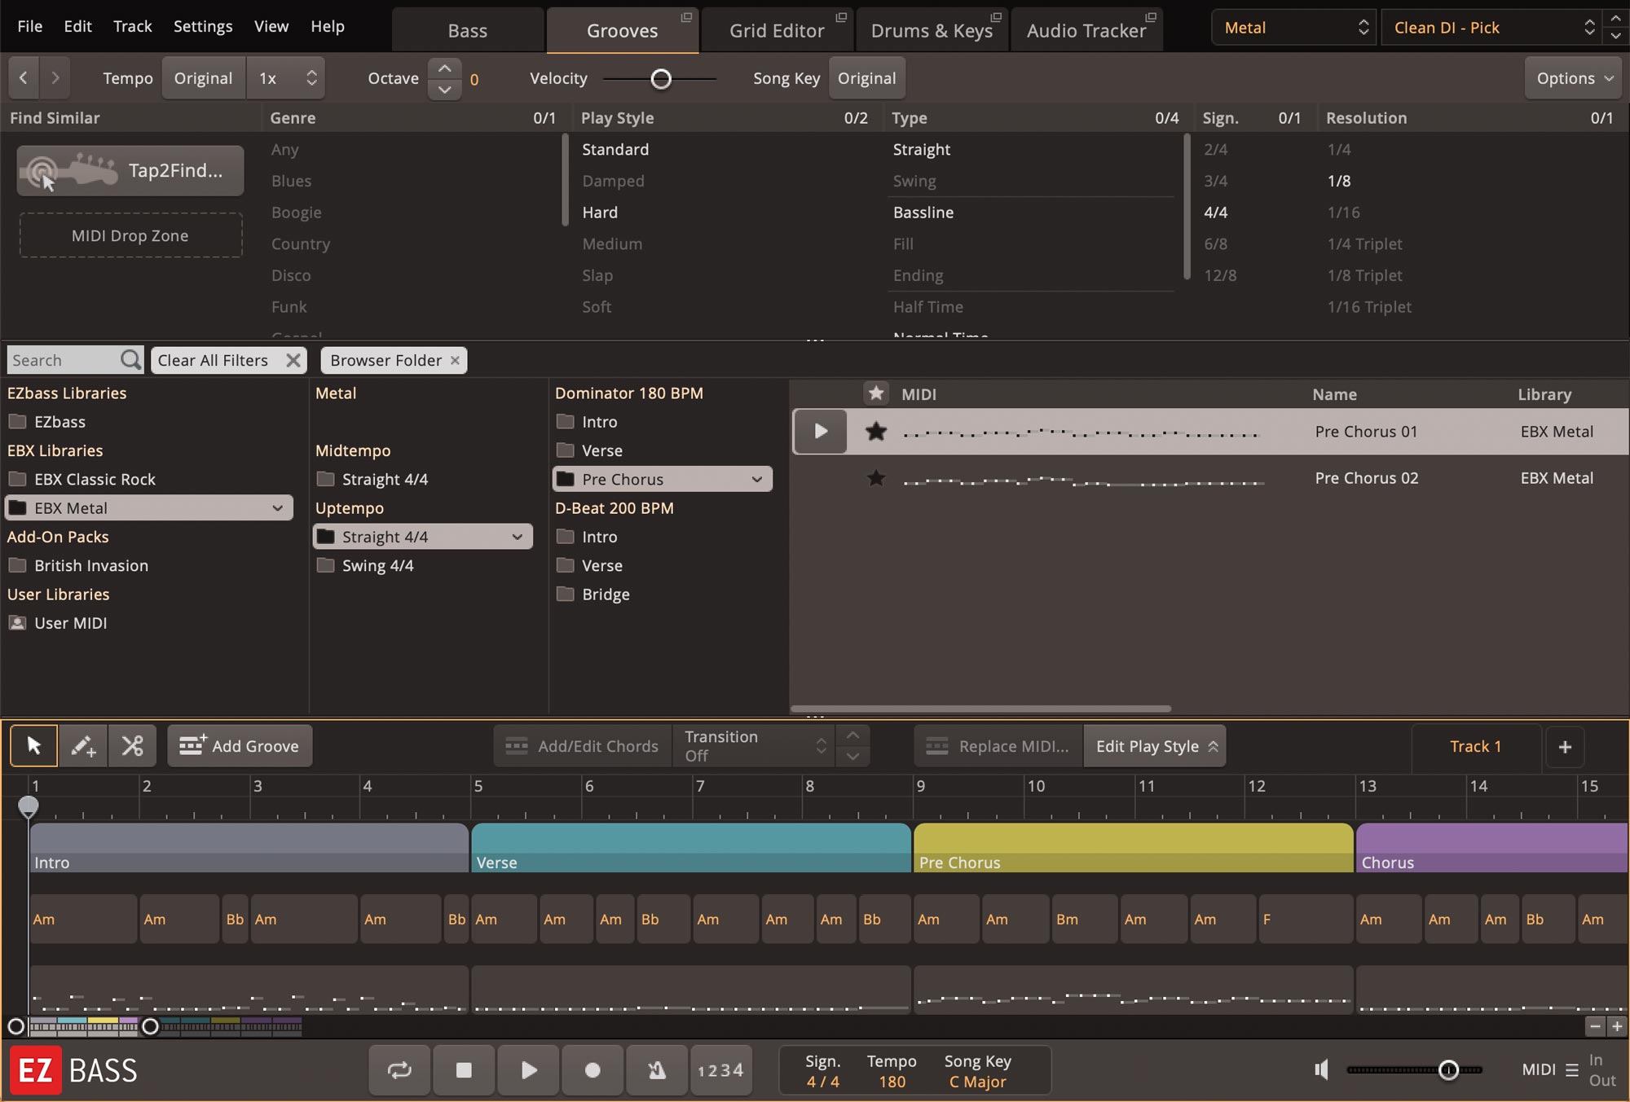Enable loop playback in the transport bar

click(x=399, y=1069)
